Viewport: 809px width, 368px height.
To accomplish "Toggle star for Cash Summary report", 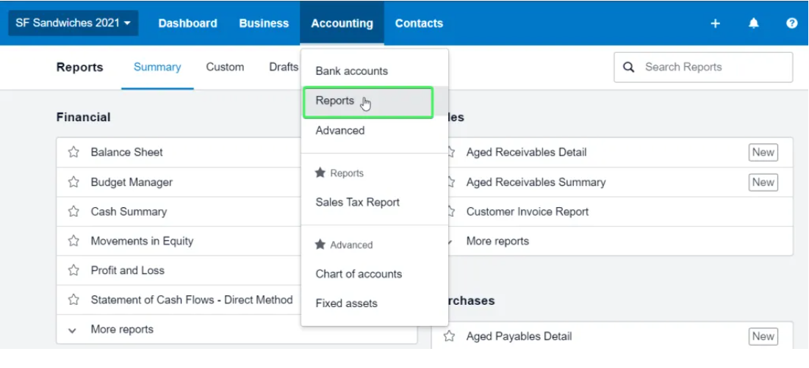I will pos(73,212).
